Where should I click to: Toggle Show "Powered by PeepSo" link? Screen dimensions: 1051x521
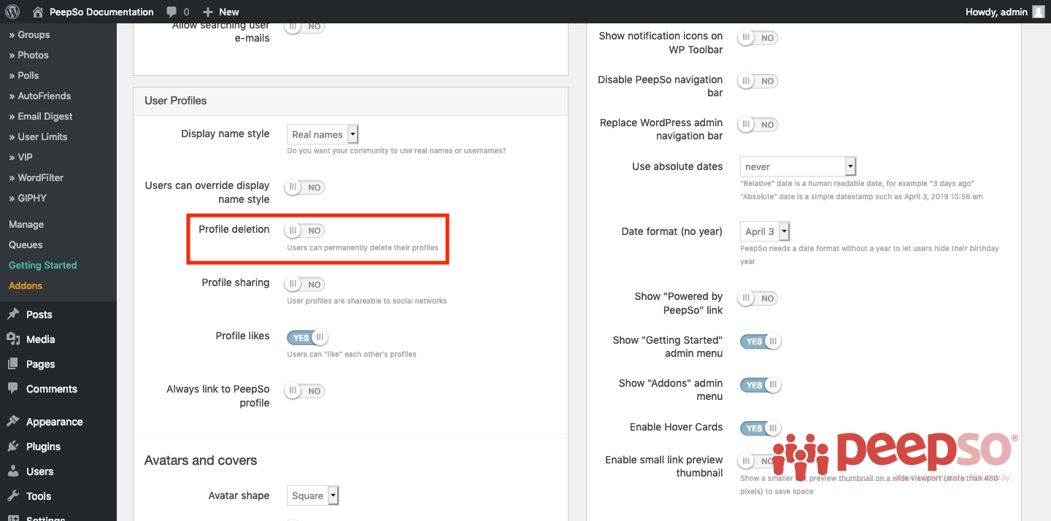(758, 298)
